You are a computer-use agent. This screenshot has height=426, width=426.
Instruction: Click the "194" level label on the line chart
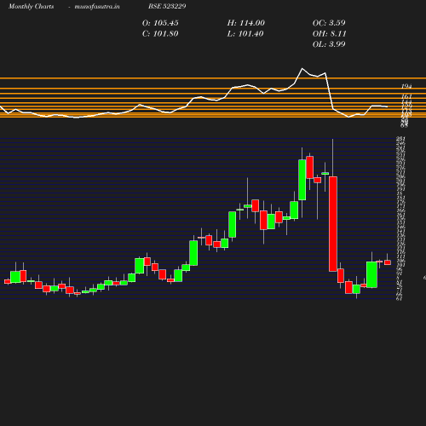[x=406, y=86]
